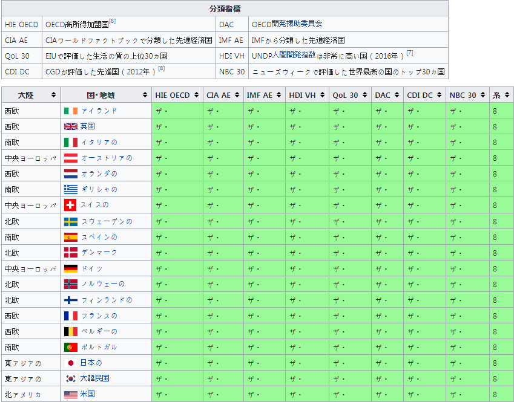The height and width of the screenshot is (402, 514).
Task: Click footnote reference 8 next to CGD
Action: point(161,69)
